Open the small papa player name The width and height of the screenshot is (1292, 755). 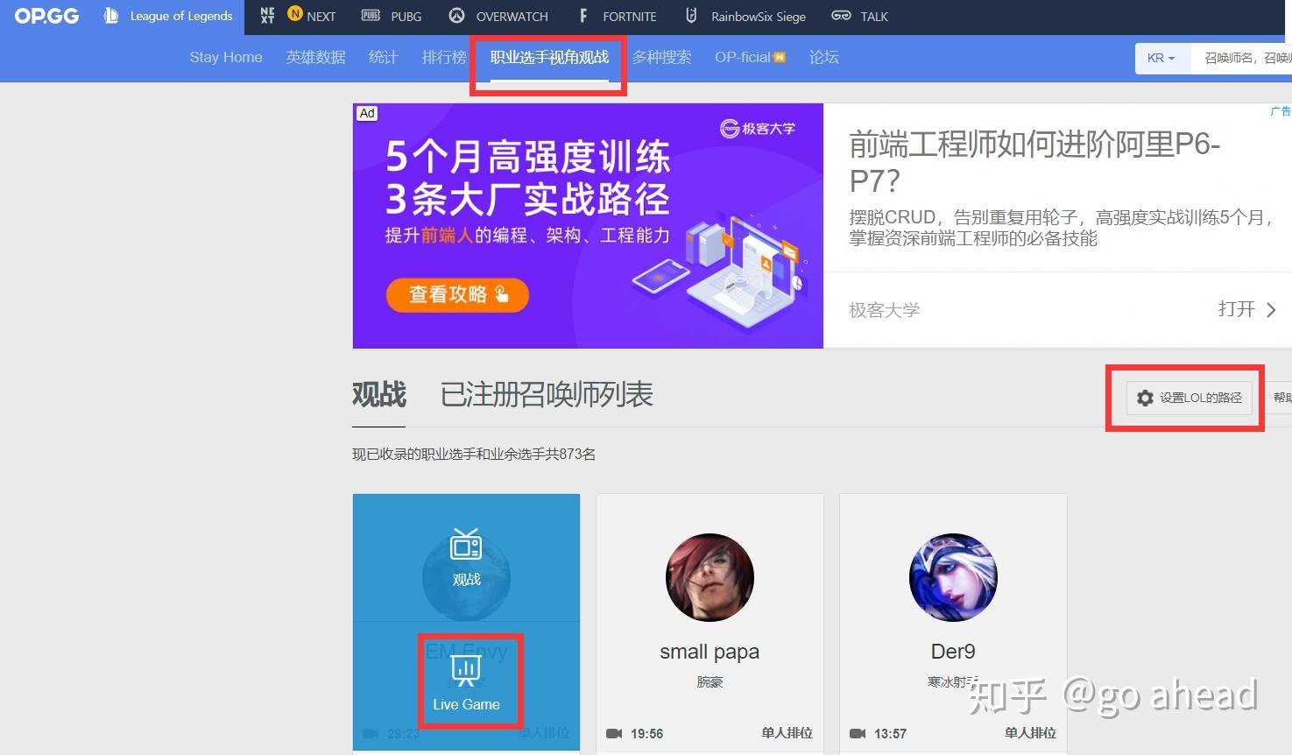pos(710,652)
